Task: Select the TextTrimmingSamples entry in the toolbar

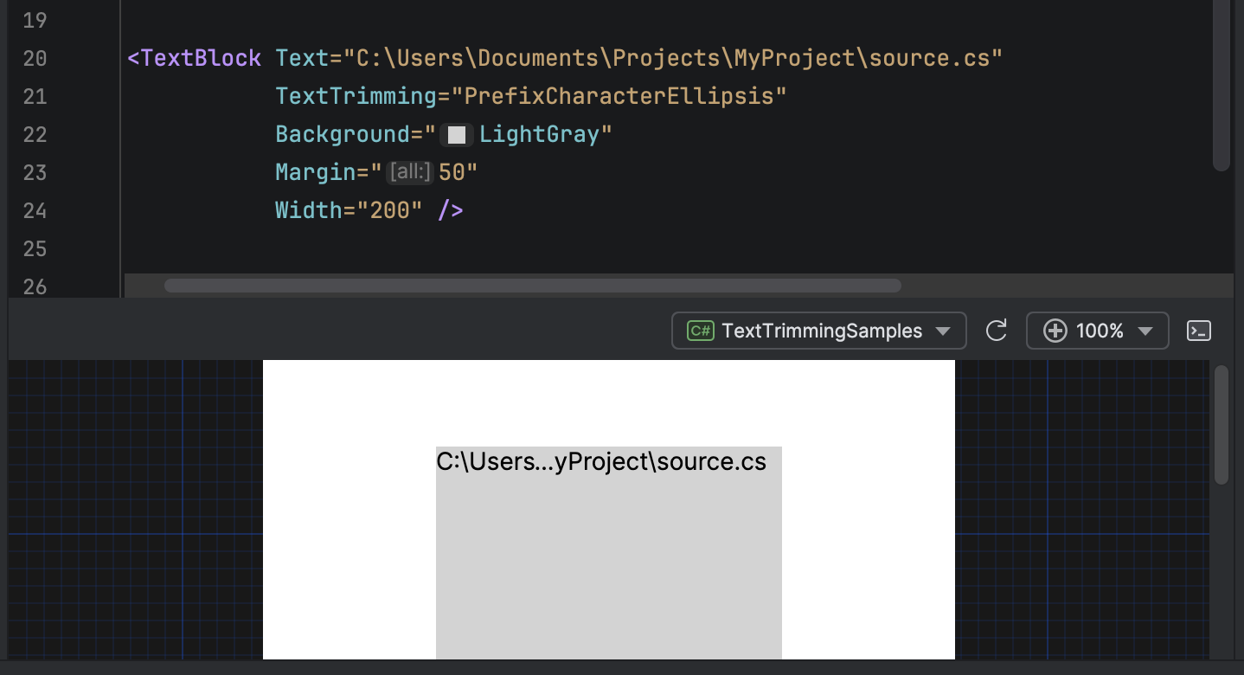Action: pyautogui.click(x=822, y=331)
